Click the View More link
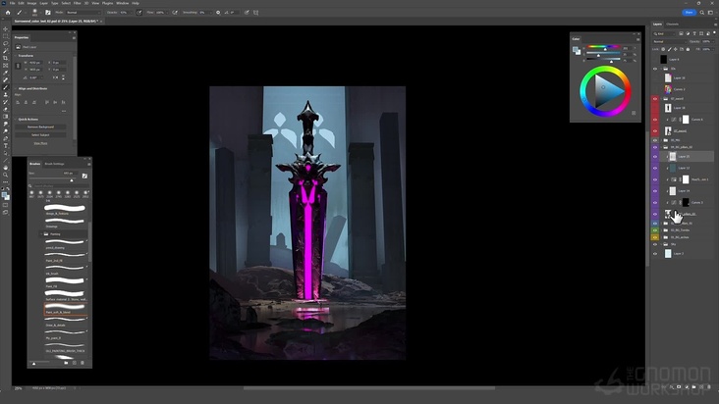The height and width of the screenshot is (404, 719). (x=40, y=143)
